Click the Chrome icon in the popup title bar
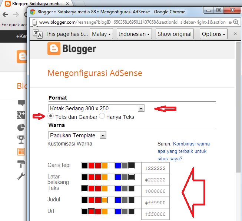The image size is (242, 221). (33, 12)
